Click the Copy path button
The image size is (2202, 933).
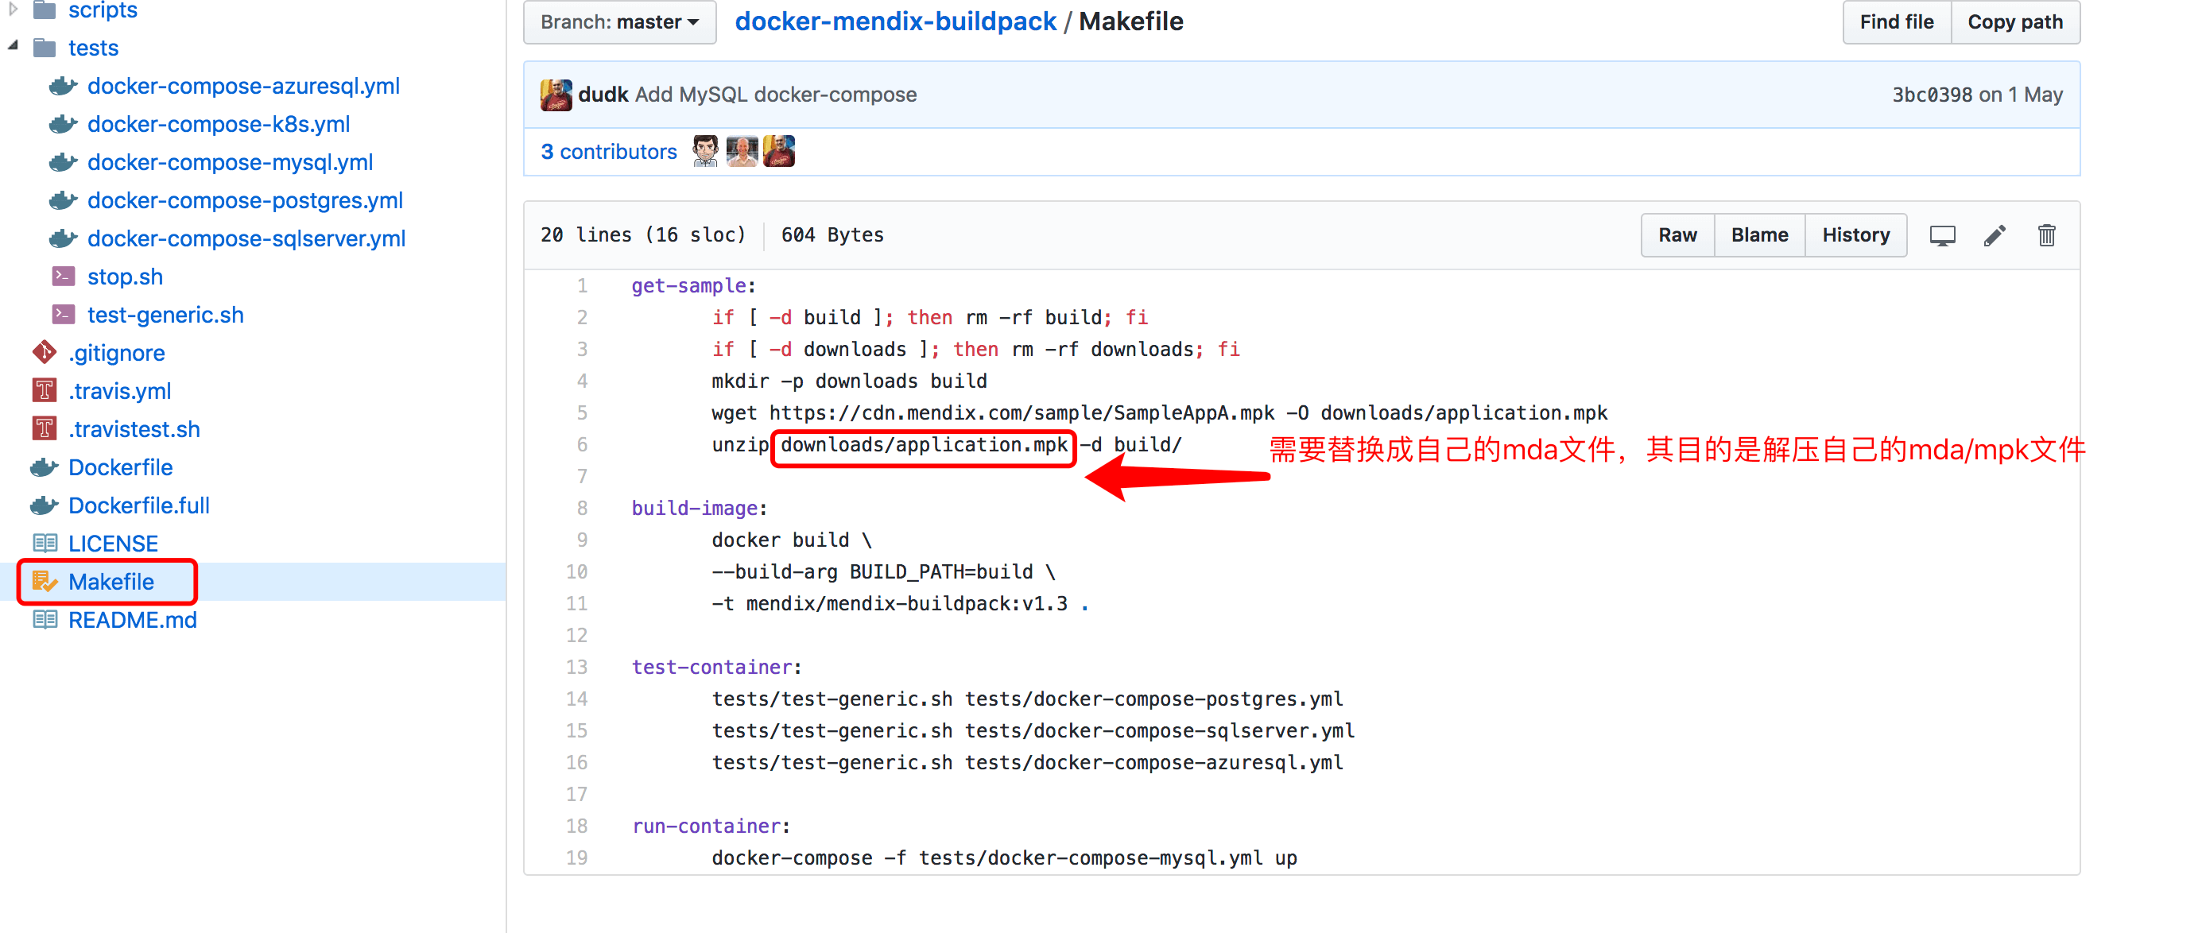2015,22
